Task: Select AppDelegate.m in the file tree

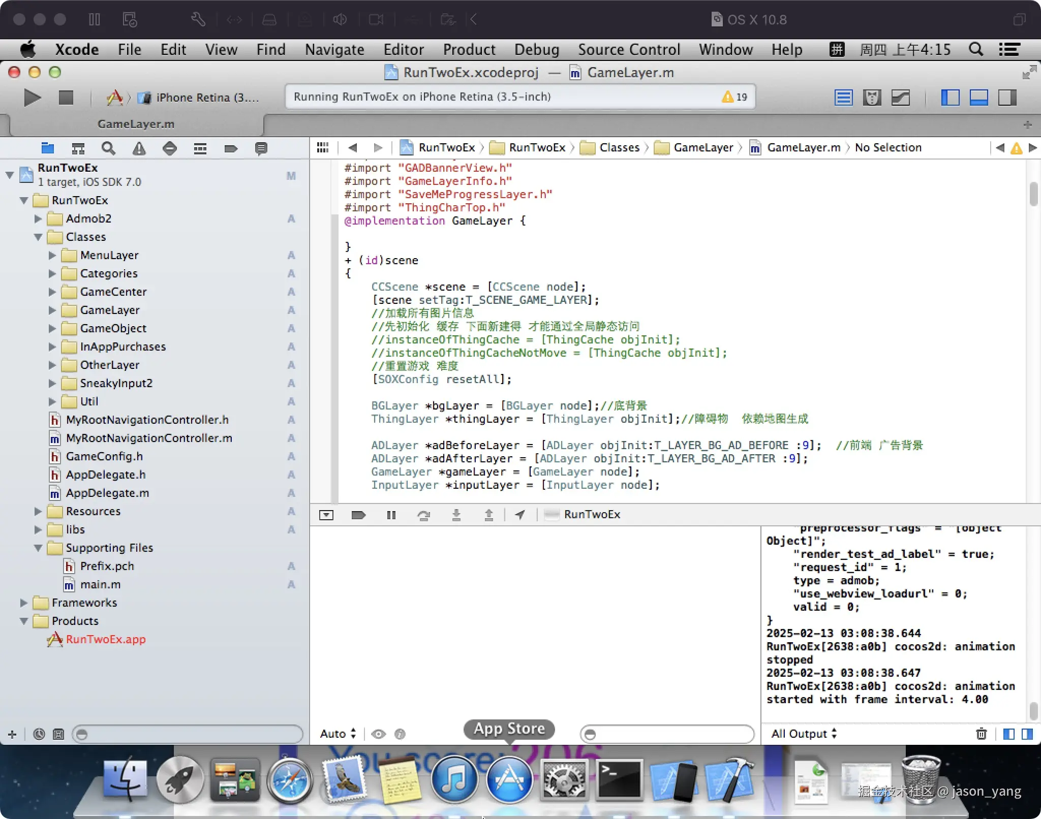Action: 107,493
